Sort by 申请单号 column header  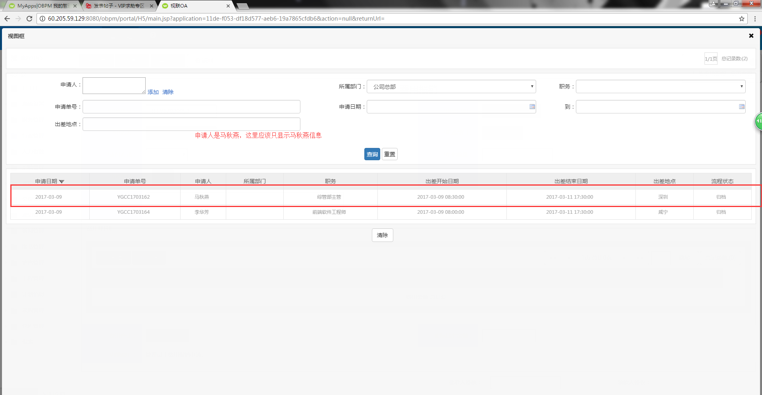pos(135,181)
